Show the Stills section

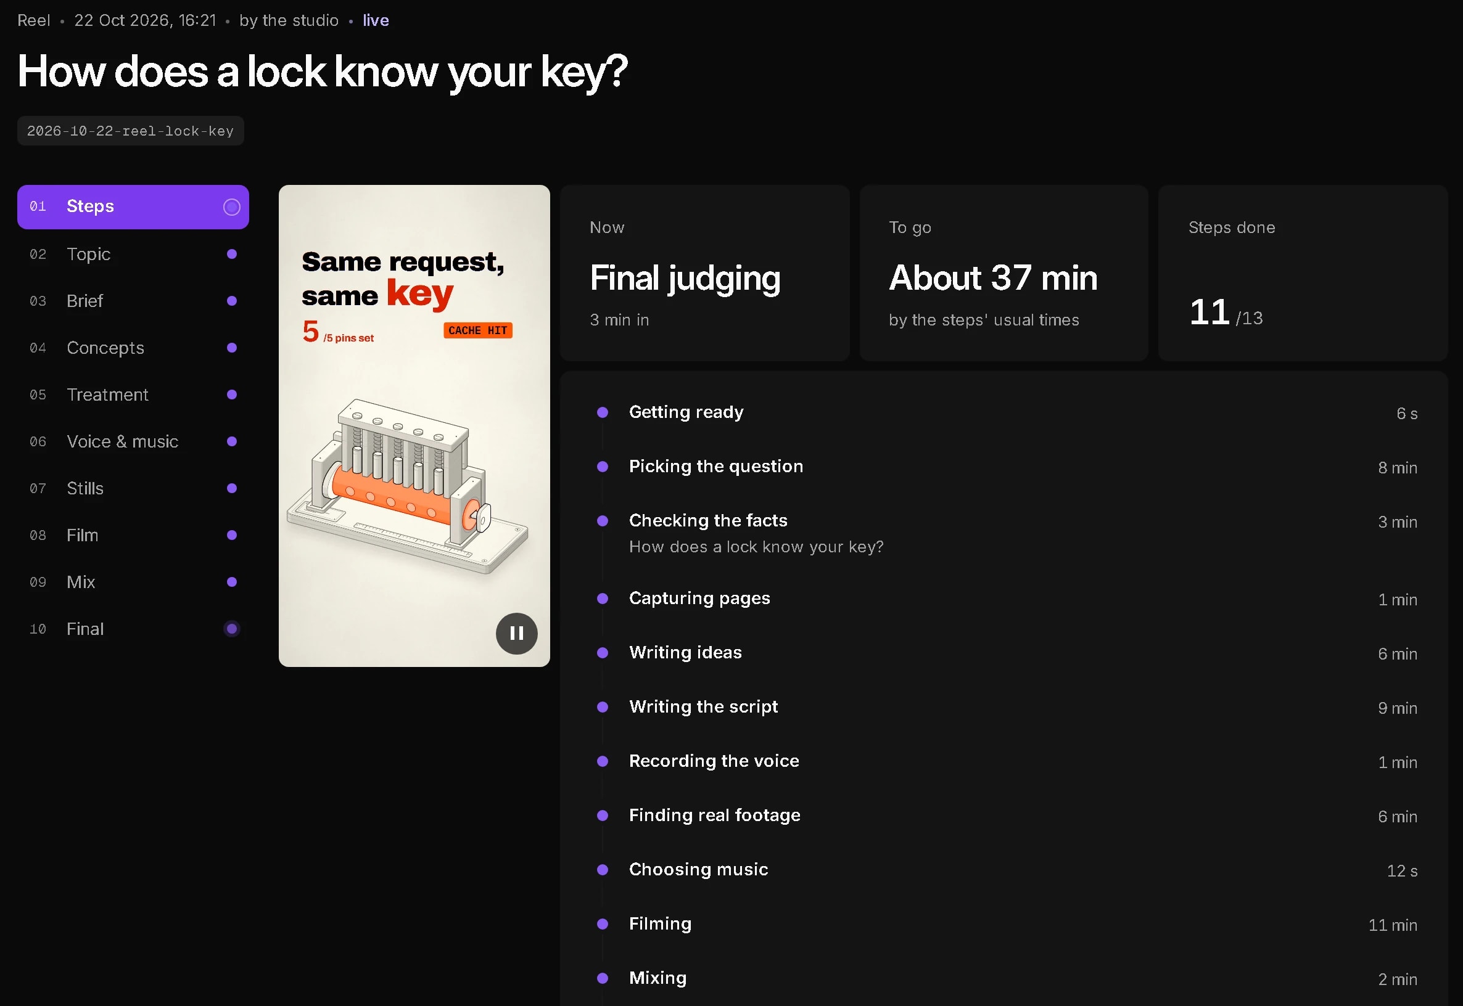(x=133, y=488)
